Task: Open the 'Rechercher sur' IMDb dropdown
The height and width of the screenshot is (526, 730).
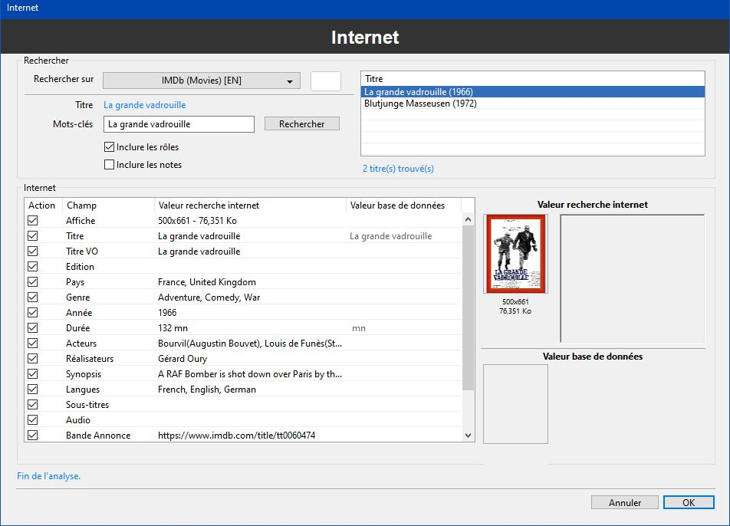Action: [x=201, y=81]
